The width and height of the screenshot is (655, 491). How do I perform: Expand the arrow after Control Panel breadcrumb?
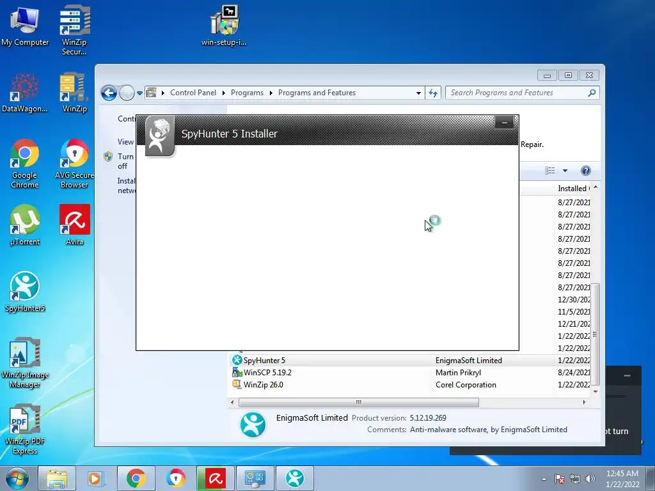point(224,93)
